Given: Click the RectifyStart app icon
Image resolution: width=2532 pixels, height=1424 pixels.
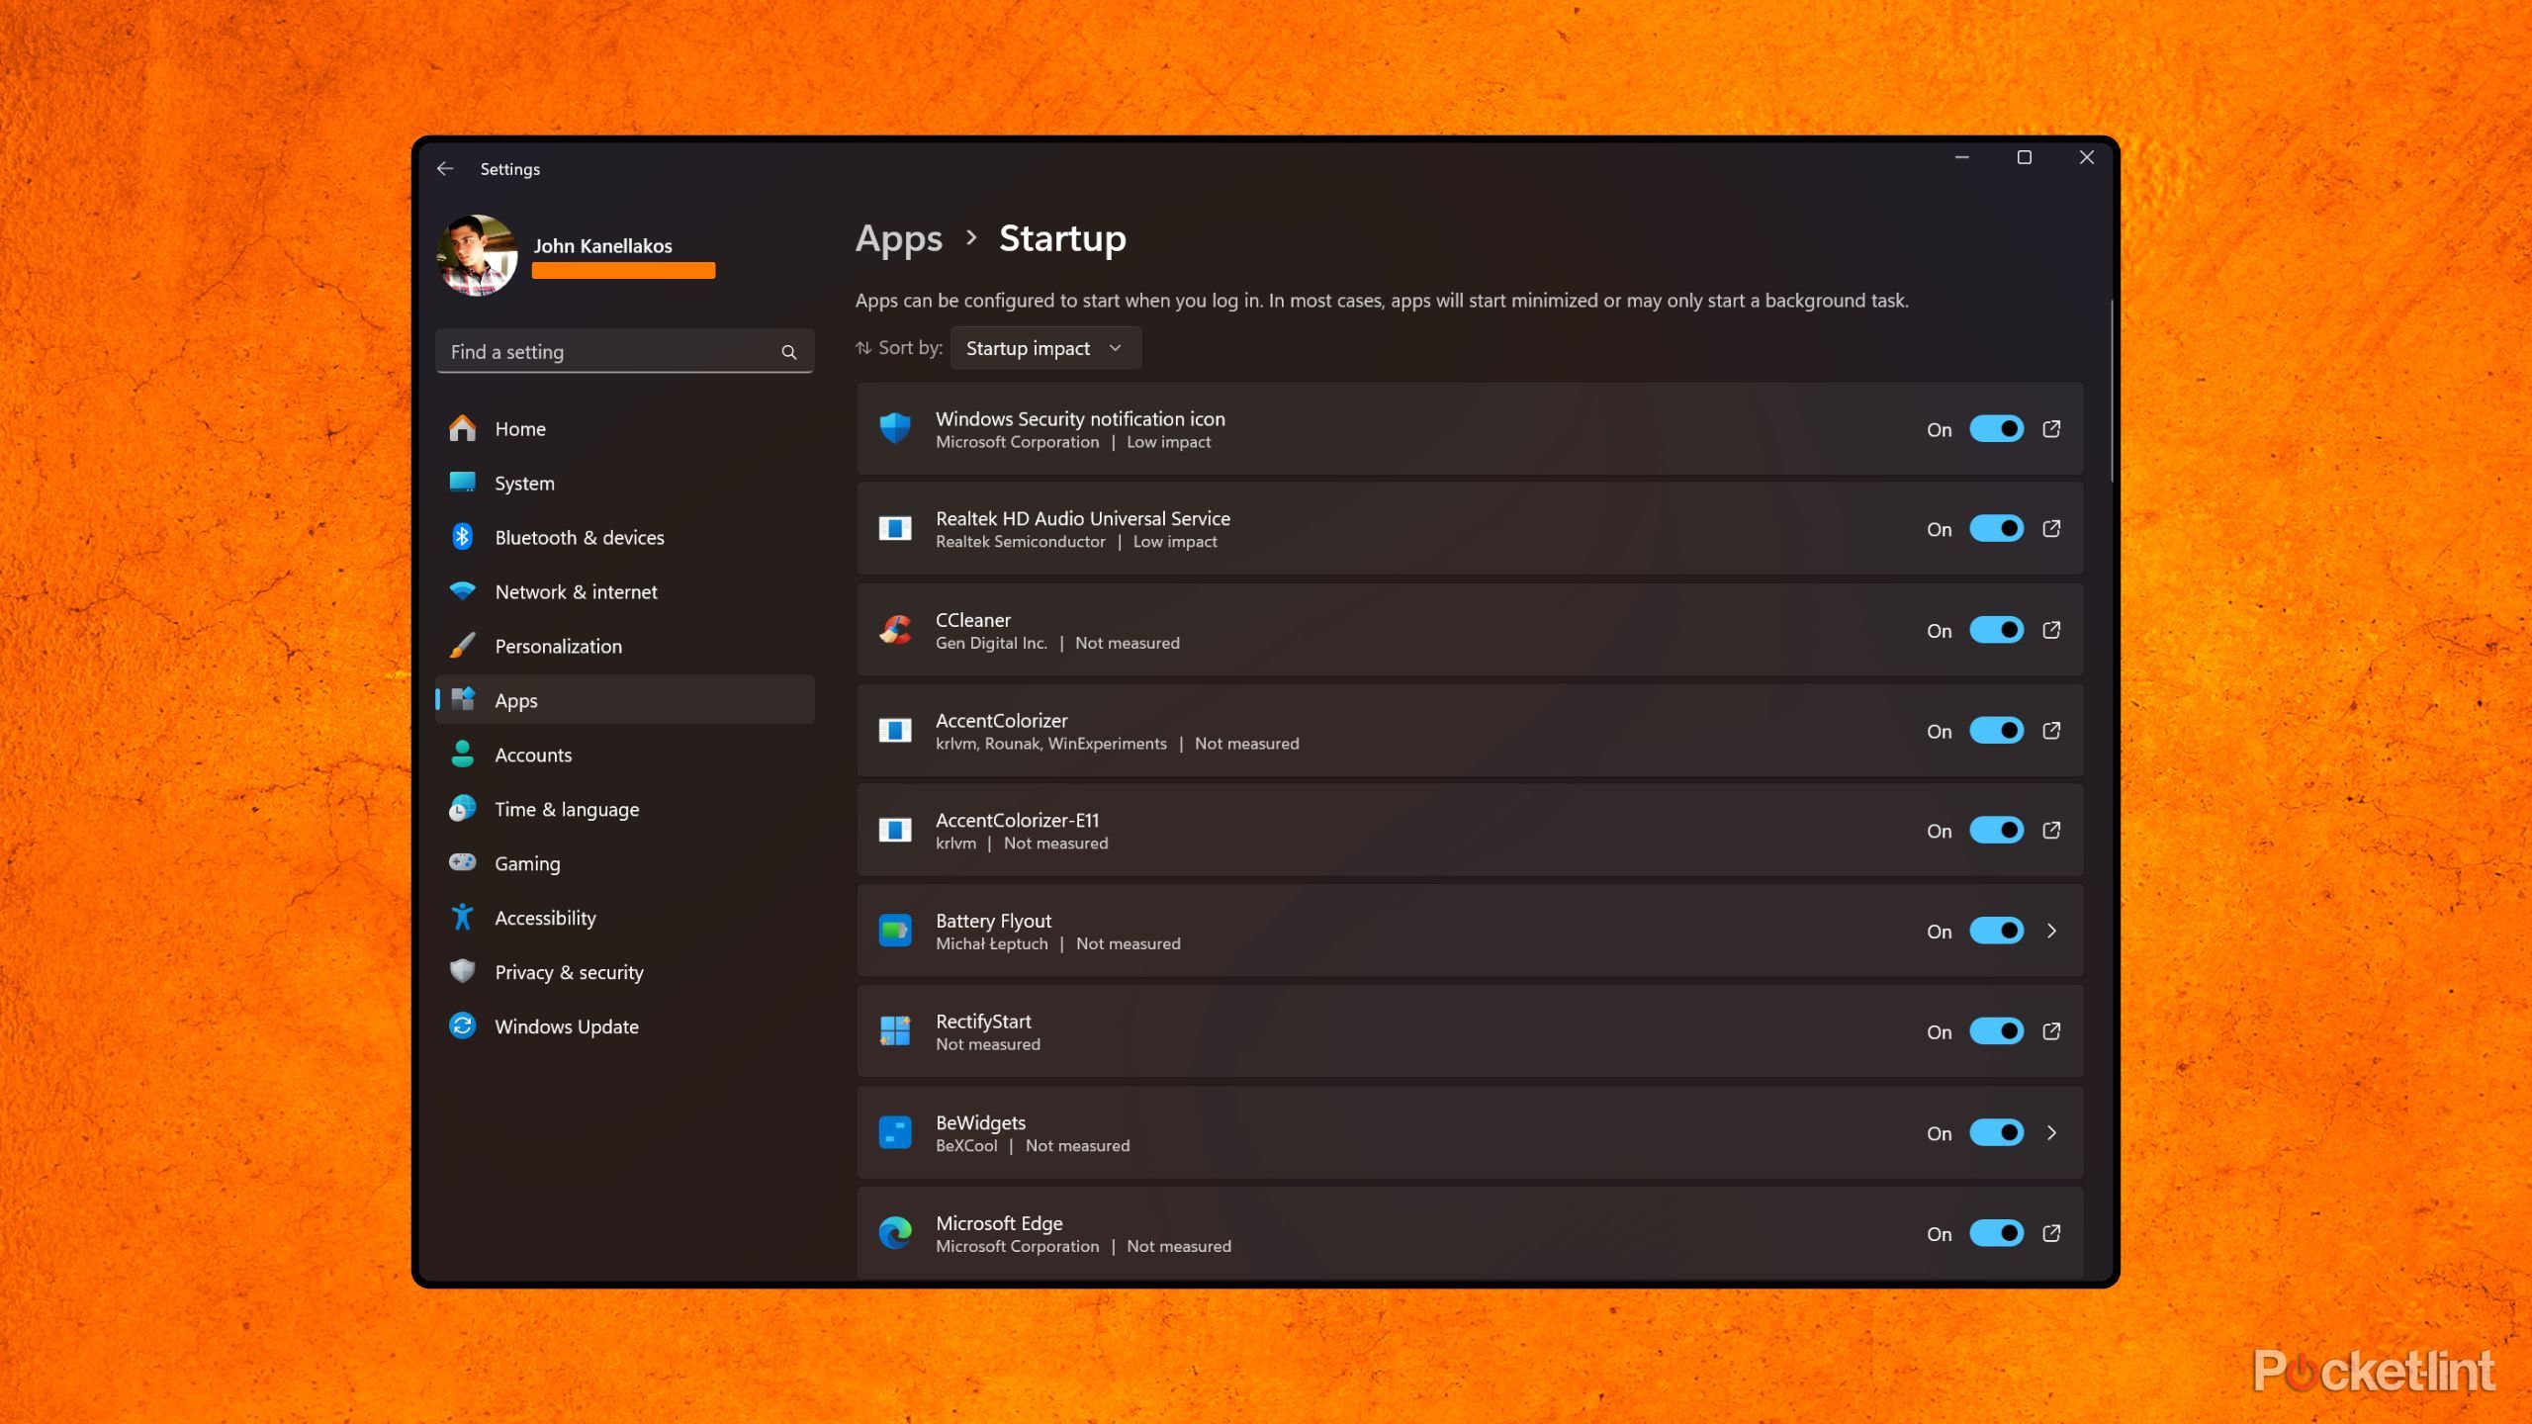Looking at the screenshot, I should [x=895, y=1031].
